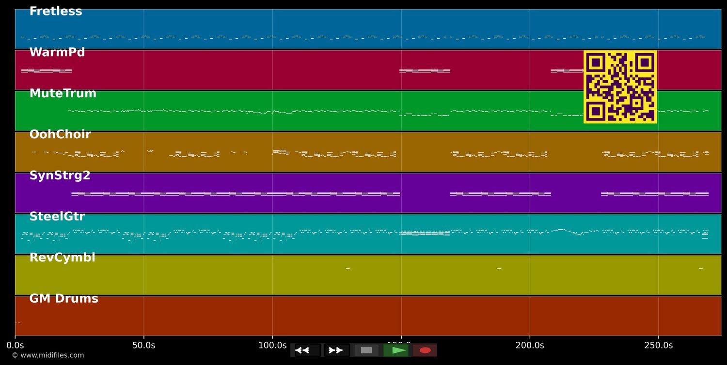Image resolution: width=727 pixels, height=365 pixels.
Task: Select the RevCymbl track label
Action: pyautogui.click(x=63, y=258)
